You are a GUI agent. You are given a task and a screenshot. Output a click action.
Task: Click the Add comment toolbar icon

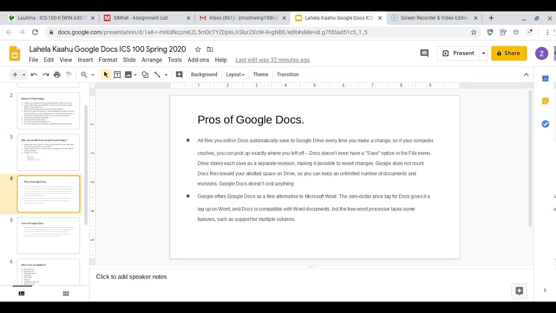(x=179, y=75)
